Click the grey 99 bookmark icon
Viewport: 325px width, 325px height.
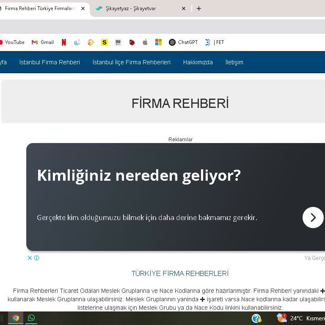118,42
